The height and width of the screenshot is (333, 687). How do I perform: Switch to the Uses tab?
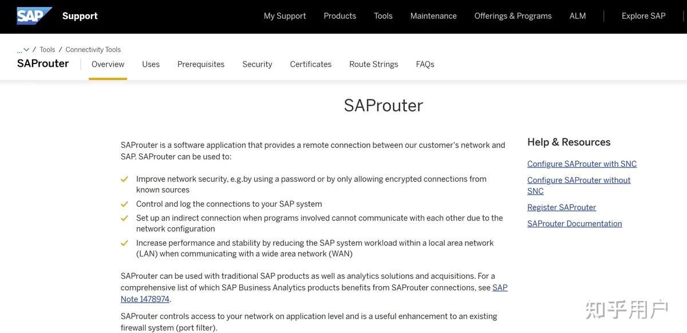click(151, 63)
